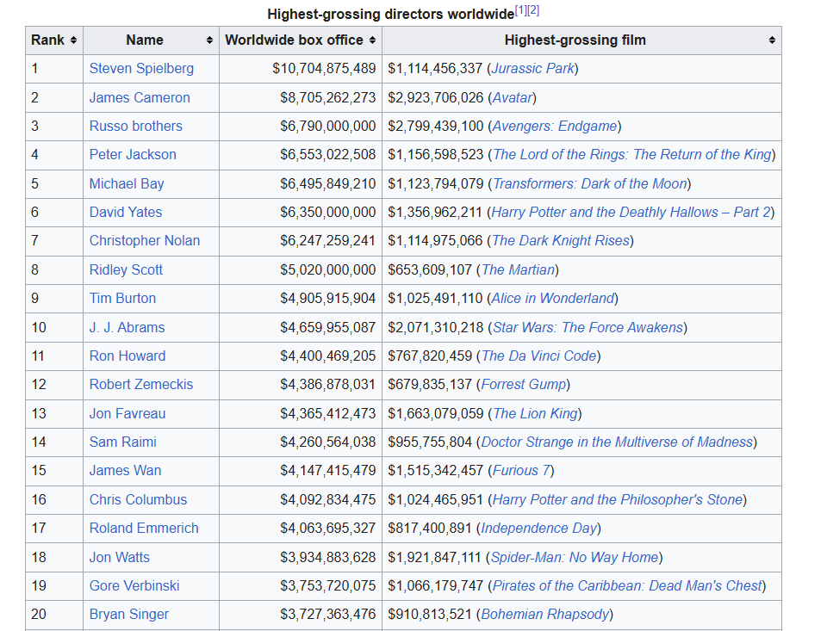
Task: Open Furious 7 film link
Action: point(521,470)
